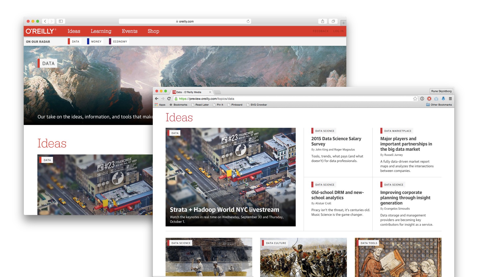This screenshot has height=277, width=492.
Task: Open the Learning menu item
Action: (x=101, y=31)
